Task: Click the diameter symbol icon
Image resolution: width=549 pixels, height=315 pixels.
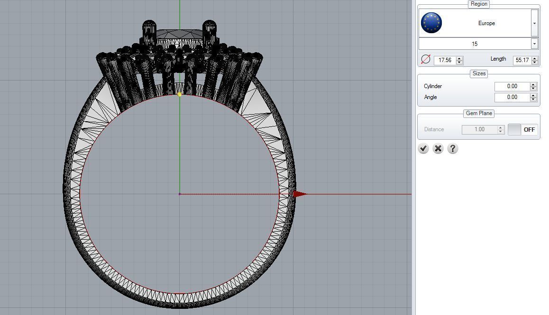Action: click(425, 60)
